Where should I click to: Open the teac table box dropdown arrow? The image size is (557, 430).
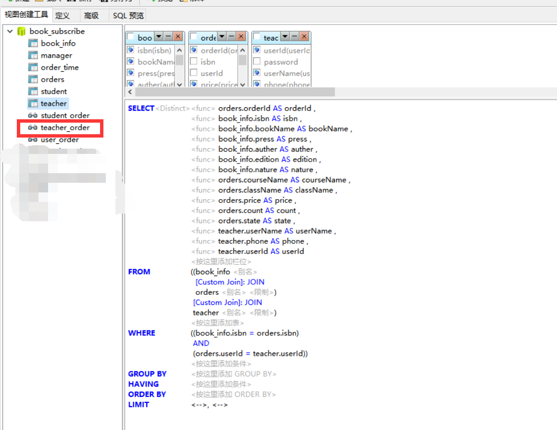pyautogui.click(x=285, y=36)
